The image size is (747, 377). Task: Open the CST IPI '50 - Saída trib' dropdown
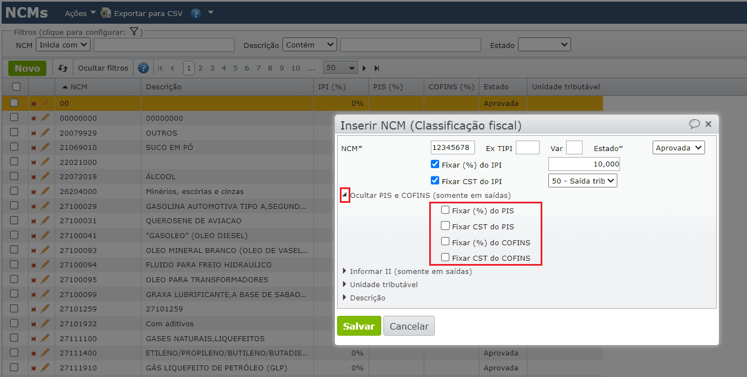pyautogui.click(x=583, y=181)
